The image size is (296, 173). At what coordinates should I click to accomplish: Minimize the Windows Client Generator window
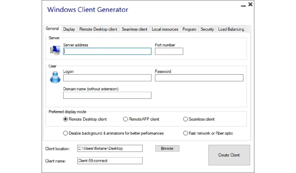click(x=243, y=5)
